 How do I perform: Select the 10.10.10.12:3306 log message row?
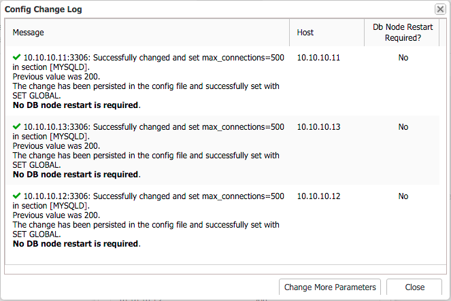(x=148, y=219)
